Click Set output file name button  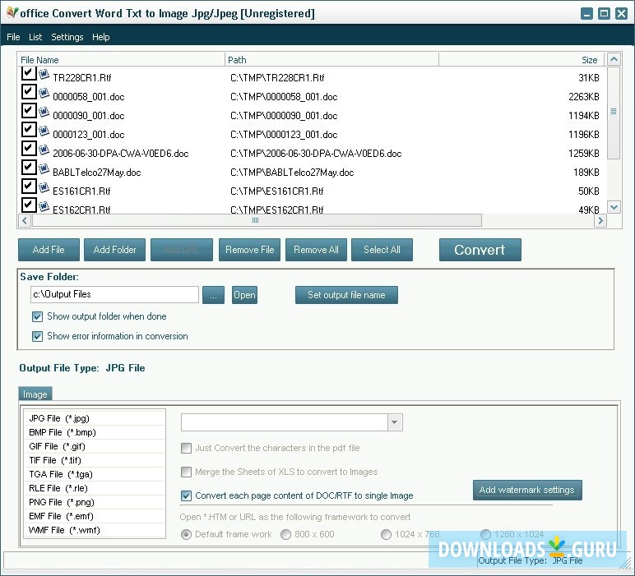(x=346, y=295)
